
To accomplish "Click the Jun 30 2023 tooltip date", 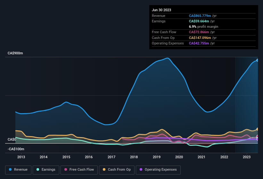I will (x=161, y=10).
